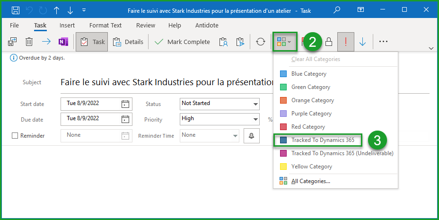The width and height of the screenshot is (439, 220).
Task: Toggle High Importance exclamation mark
Action: [346, 42]
